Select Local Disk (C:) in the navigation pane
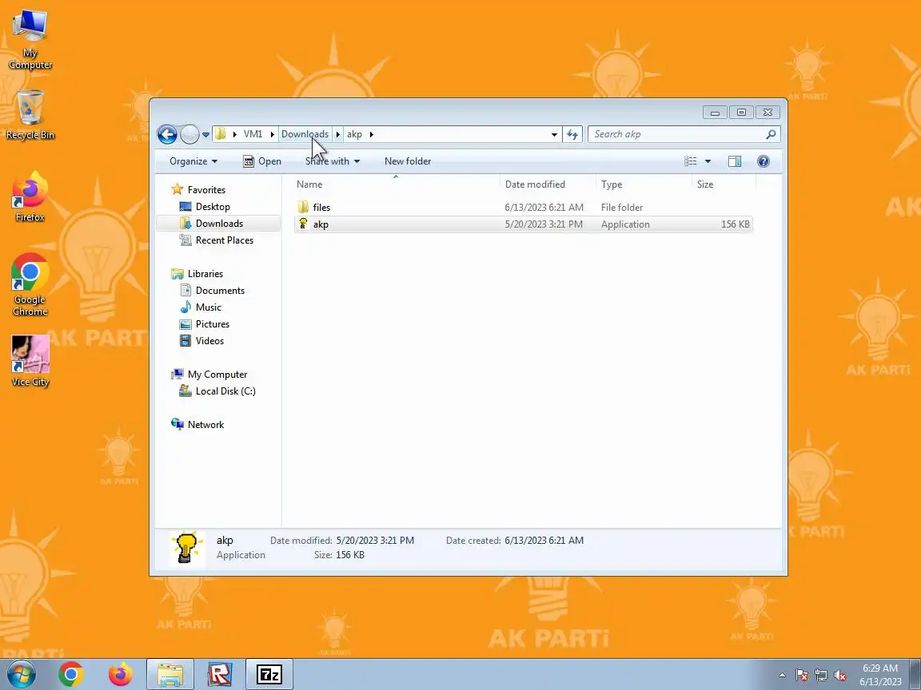The image size is (921, 690). coord(225,391)
